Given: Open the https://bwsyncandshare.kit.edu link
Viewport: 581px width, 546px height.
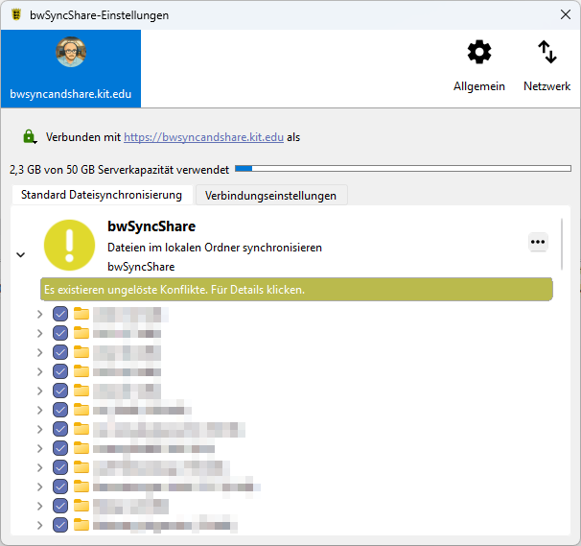Looking at the screenshot, I should pos(203,137).
